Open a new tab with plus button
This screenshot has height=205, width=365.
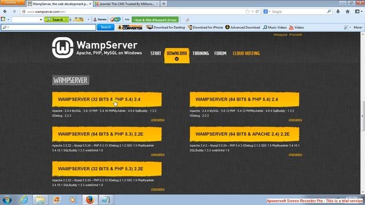tap(164, 4)
